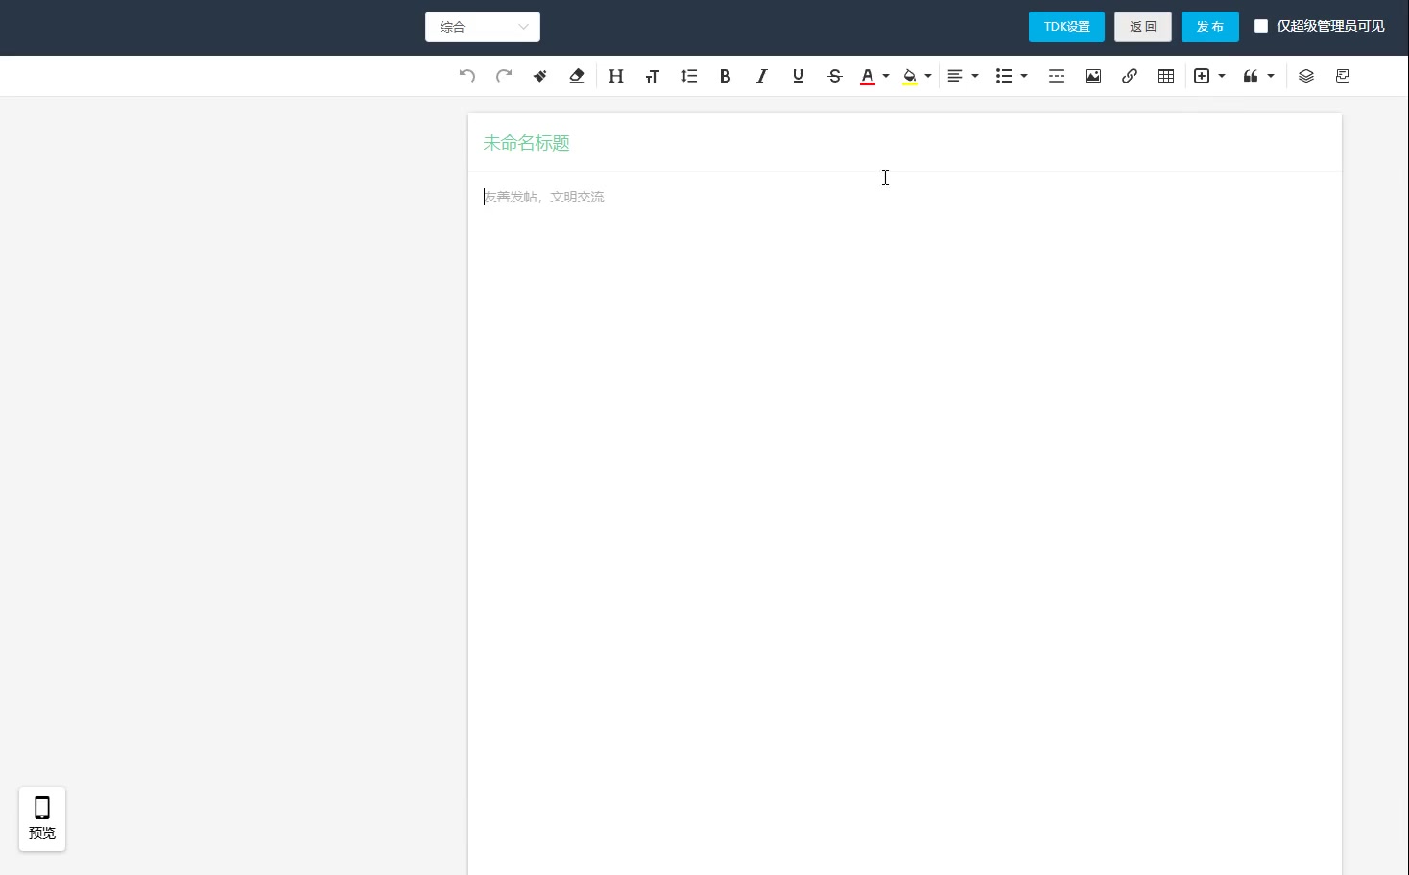Open the 综合 category dropdown
The image size is (1409, 875).
click(483, 27)
